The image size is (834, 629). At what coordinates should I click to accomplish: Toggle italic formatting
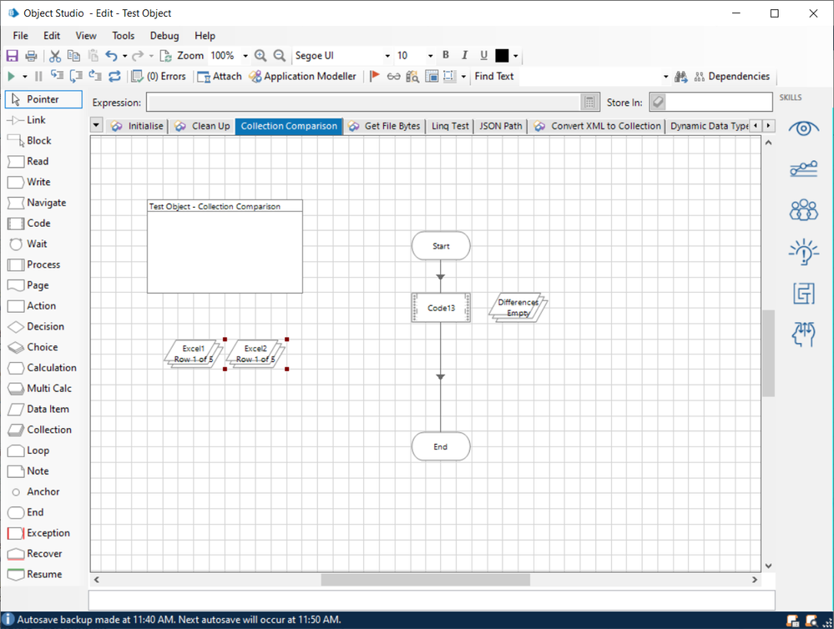[465, 56]
